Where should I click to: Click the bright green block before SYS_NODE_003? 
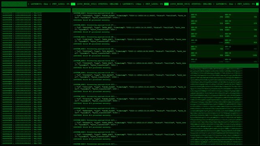[x=166, y=4]
